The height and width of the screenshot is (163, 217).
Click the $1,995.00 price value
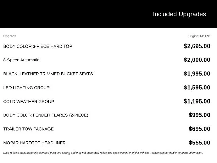pyautogui.click(x=197, y=74)
